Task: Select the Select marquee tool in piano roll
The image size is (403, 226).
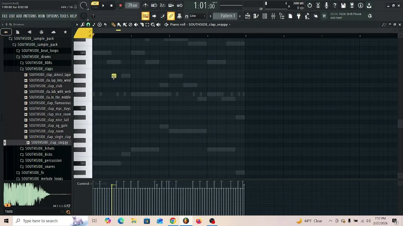Action: point(147,24)
